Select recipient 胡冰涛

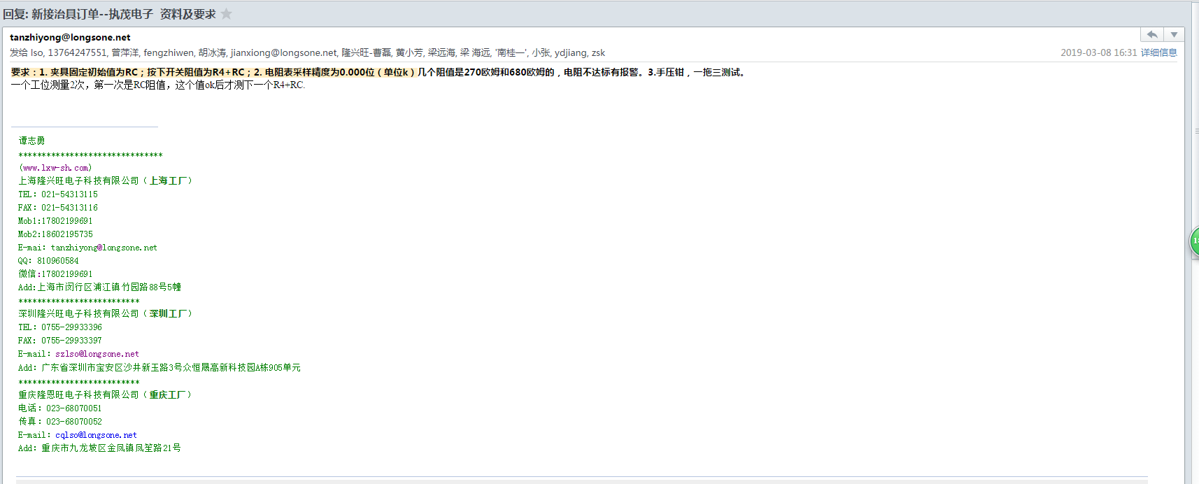point(212,52)
